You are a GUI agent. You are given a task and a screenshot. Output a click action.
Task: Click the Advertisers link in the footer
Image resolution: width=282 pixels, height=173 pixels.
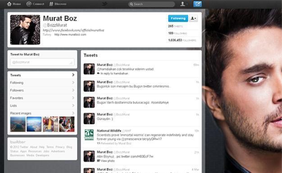click(58, 151)
